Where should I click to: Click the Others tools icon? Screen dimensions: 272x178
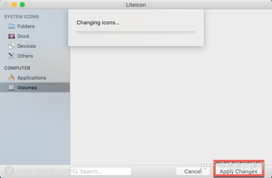pyautogui.click(x=12, y=56)
